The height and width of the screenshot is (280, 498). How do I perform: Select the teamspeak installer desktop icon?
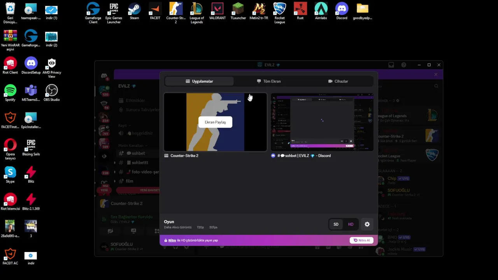point(31,12)
